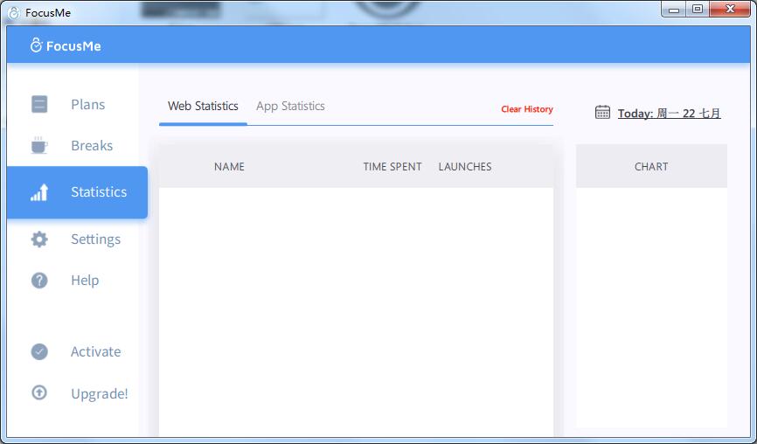The image size is (757, 444).
Task: Click the Statistics bar chart icon
Action: point(39,192)
